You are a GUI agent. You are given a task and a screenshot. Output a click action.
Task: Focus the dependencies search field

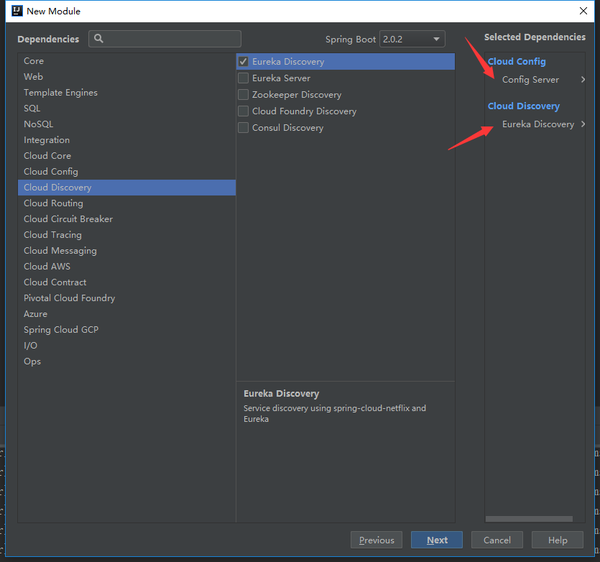pyautogui.click(x=165, y=39)
